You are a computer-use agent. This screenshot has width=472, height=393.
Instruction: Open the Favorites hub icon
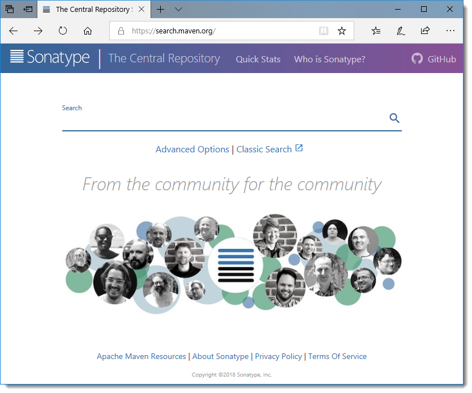(x=376, y=31)
